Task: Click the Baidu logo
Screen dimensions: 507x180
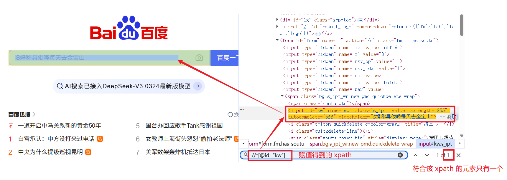Action: click(129, 28)
